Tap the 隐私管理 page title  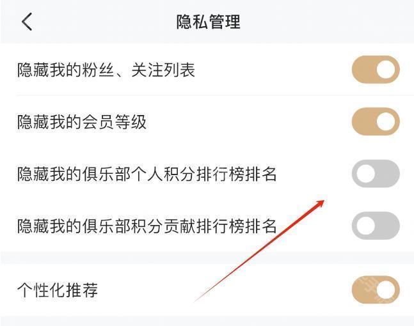pos(209,22)
